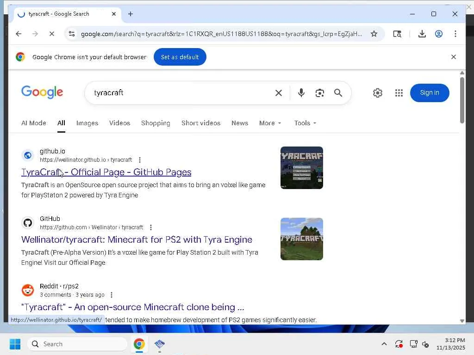474x355 pixels.
Task: Open TyraCraft title screen thumbnail
Action: point(302,168)
